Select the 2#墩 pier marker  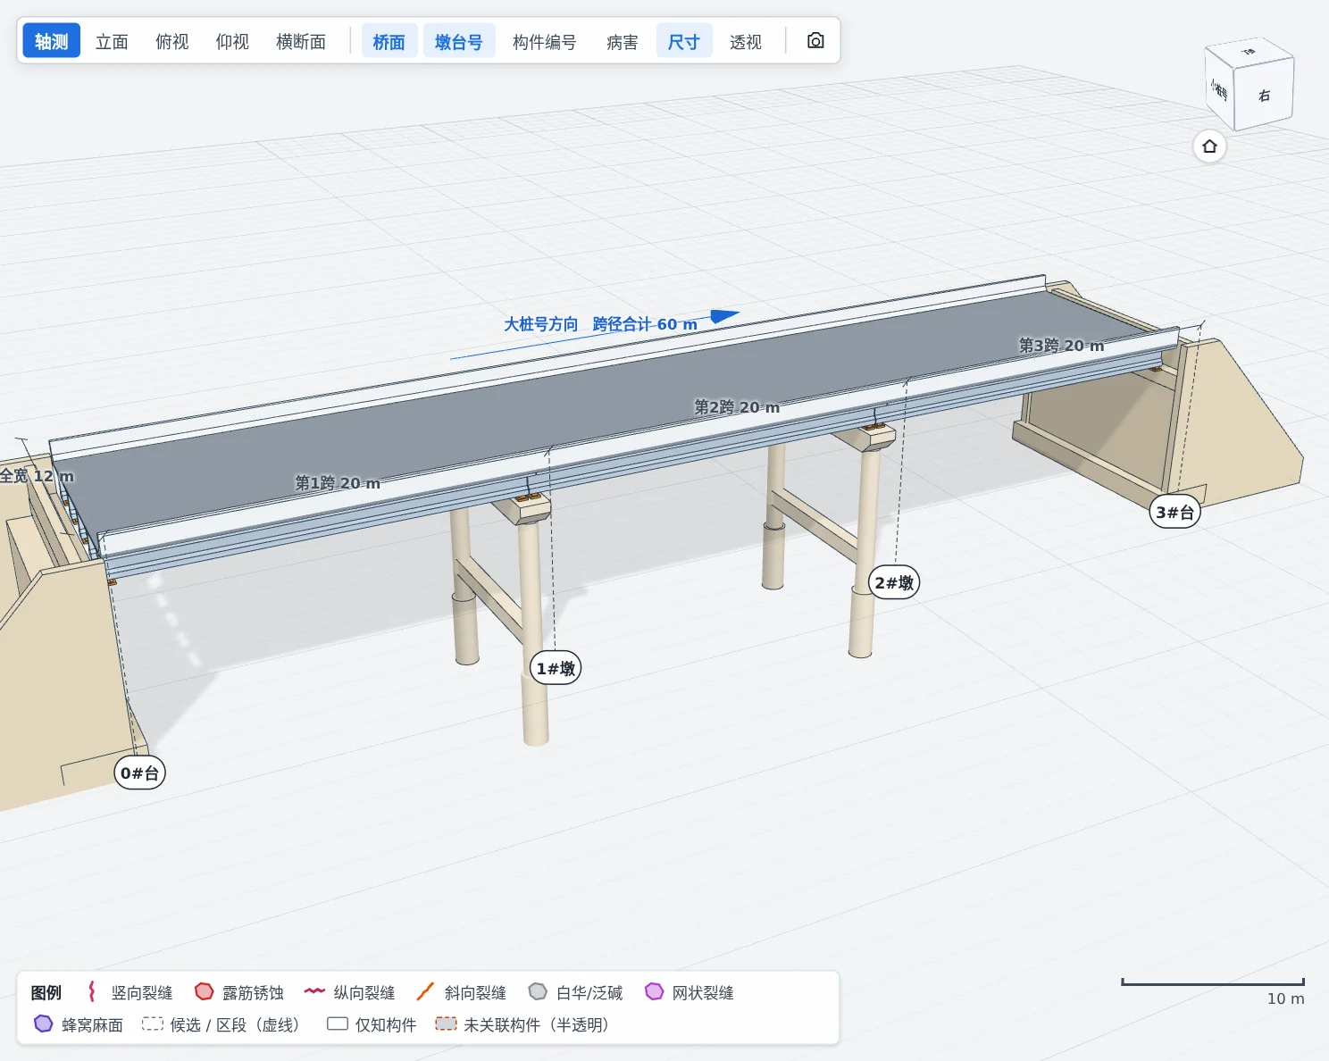pyautogui.click(x=894, y=582)
